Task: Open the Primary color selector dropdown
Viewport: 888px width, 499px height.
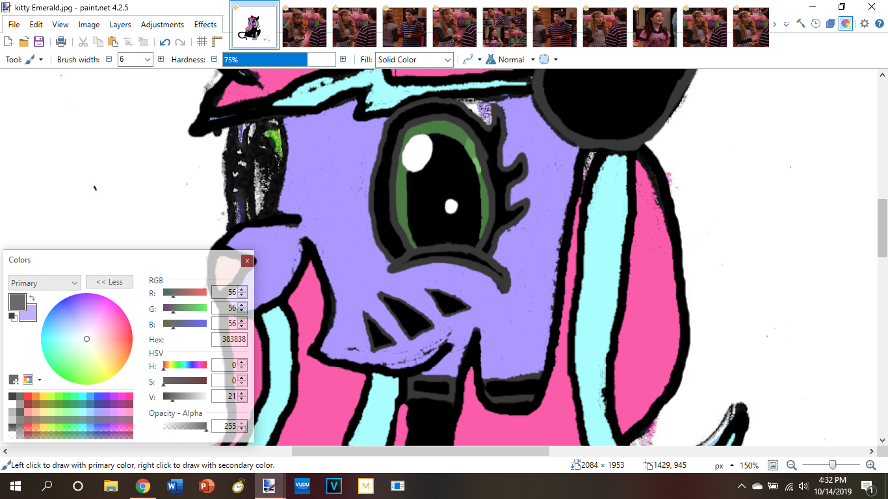Action: (x=44, y=283)
